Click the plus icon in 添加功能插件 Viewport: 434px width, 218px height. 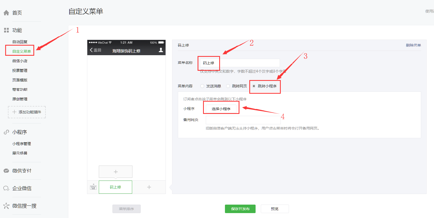coord(14,112)
